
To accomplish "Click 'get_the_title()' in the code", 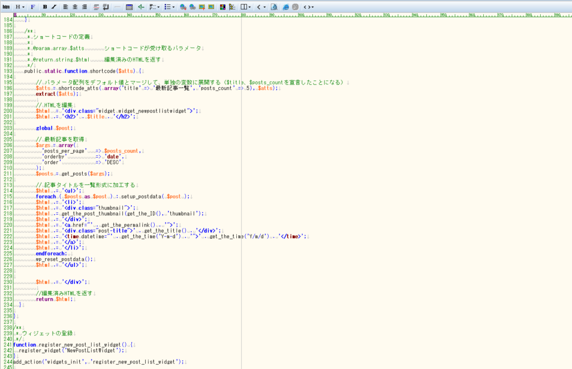I will (165, 231).
